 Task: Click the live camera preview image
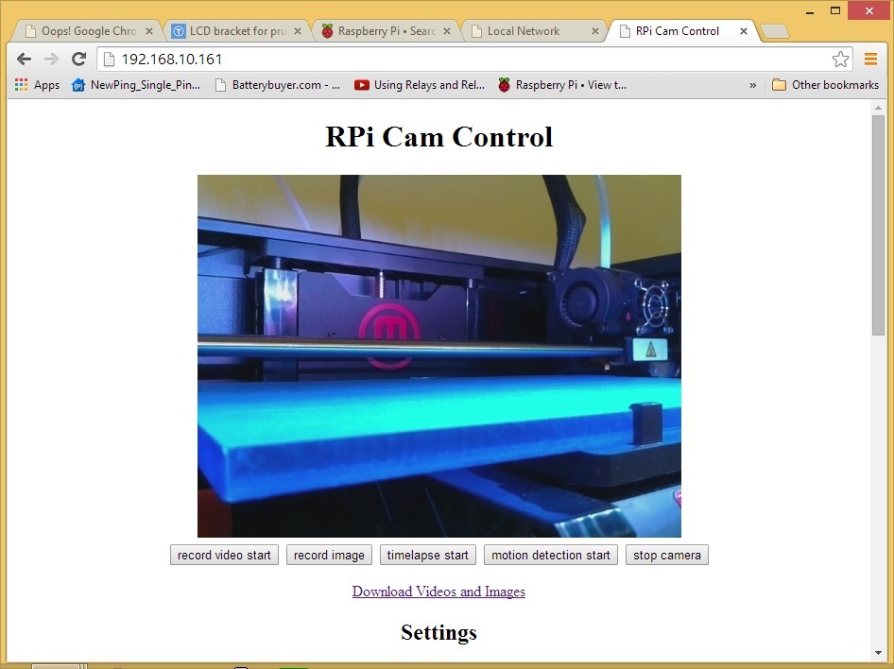[439, 356]
